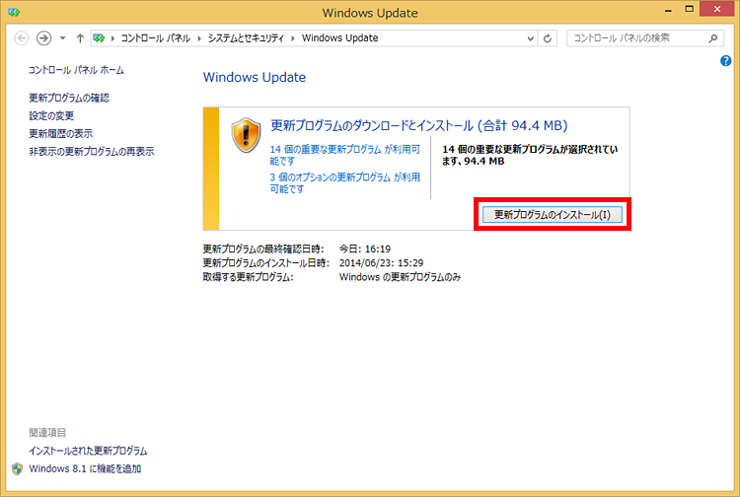
Task: Open 更新履歴の表示 link
Action: (x=60, y=133)
